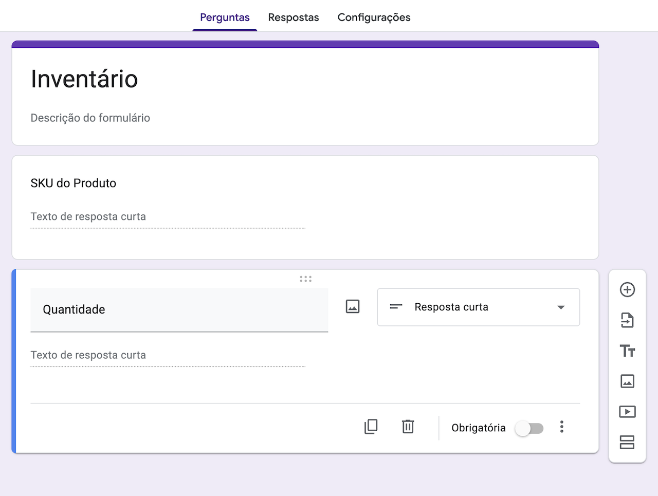Screen dimensions: 658x496
Task: Click the import questions icon
Action: point(627,320)
